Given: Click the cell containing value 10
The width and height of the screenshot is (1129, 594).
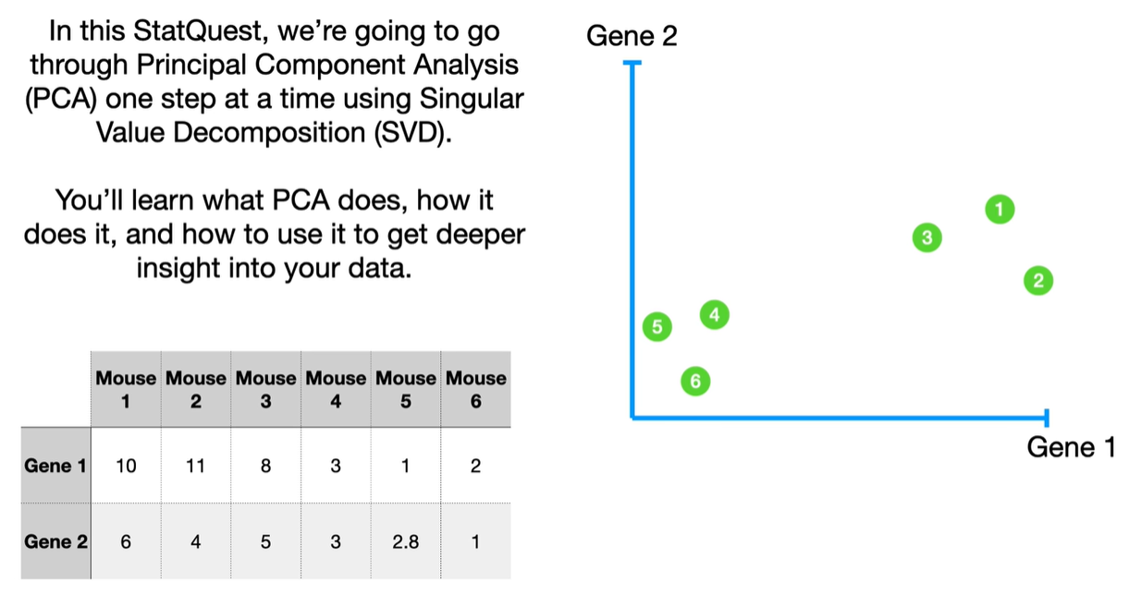Looking at the screenshot, I should pyautogui.click(x=126, y=466).
